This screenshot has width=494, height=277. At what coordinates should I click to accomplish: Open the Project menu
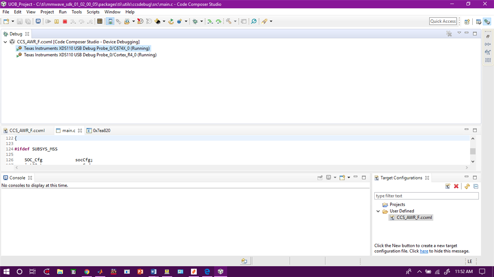pyautogui.click(x=47, y=12)
